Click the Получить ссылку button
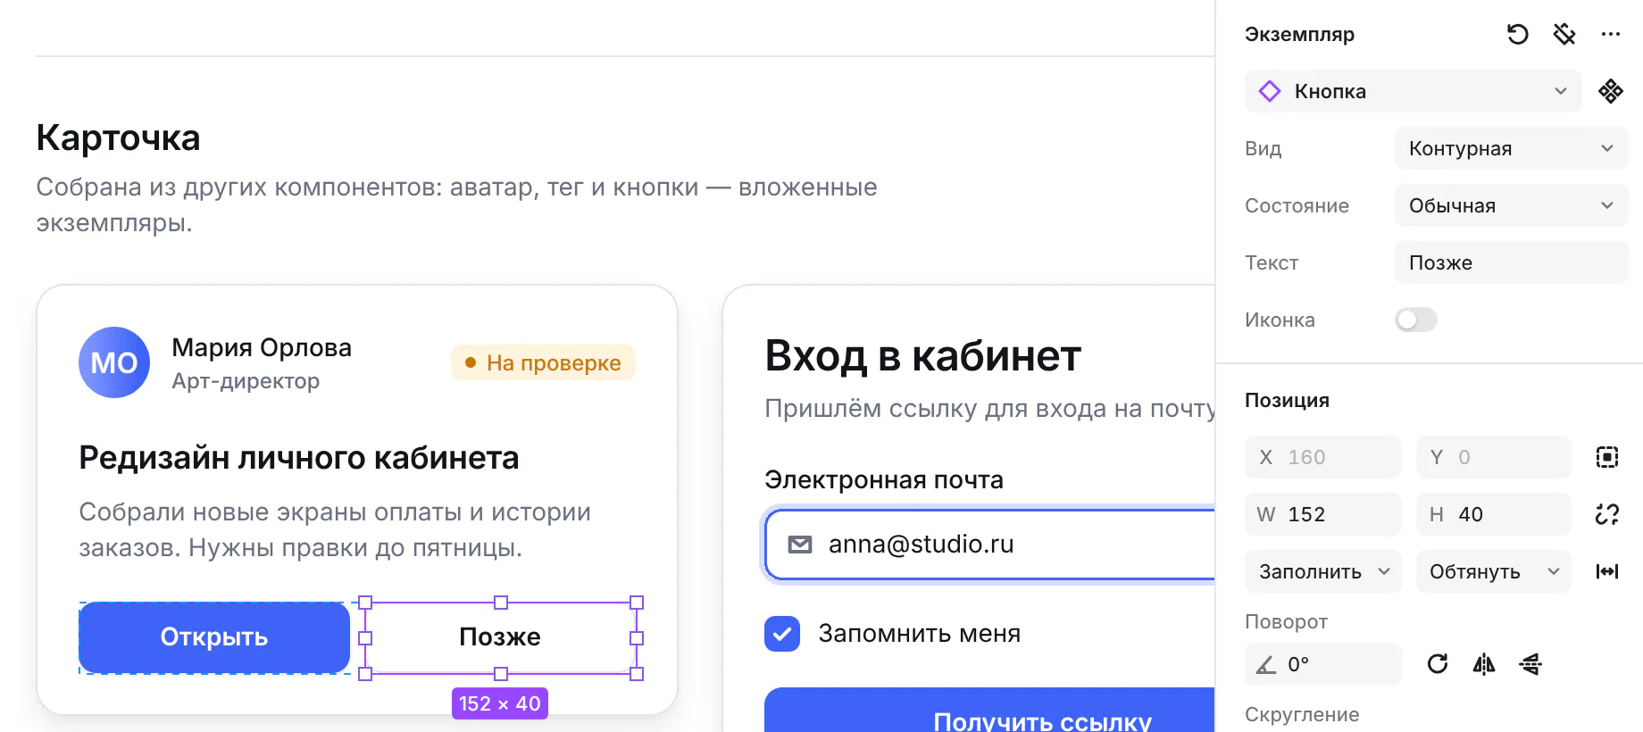Viewport: 1643px width, 732px height. (x=989, y=711)
